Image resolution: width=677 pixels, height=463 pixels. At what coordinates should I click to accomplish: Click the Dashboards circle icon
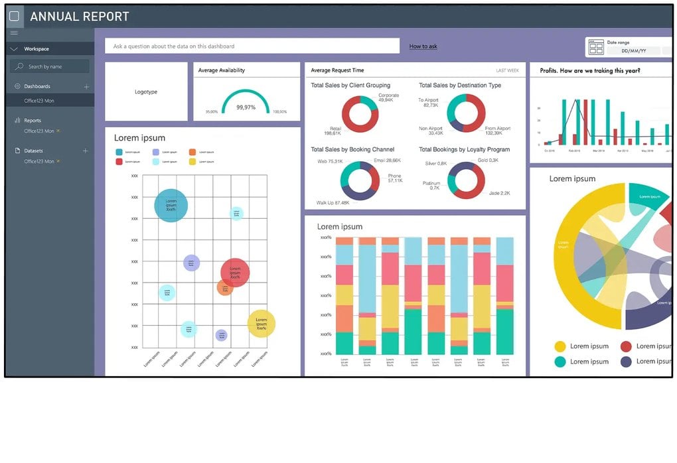point(17,86)
